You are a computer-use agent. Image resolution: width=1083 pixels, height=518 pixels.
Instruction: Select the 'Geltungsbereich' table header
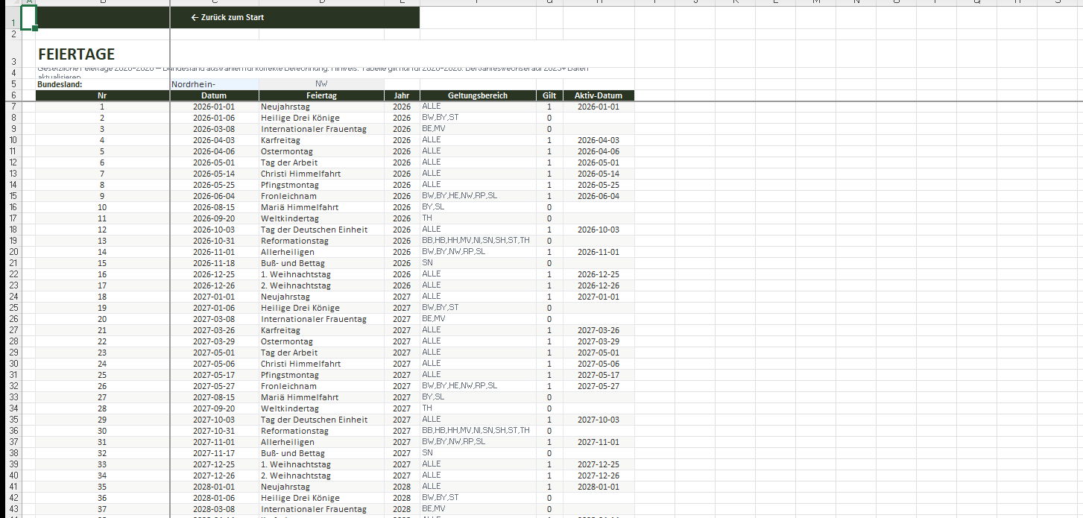pos(477,95)
